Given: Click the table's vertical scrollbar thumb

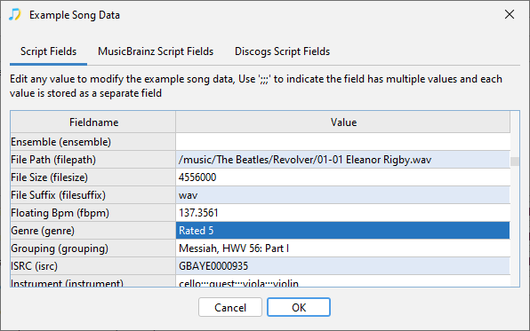Looking at the screenshot, I should pyautogui.click(x=515, y=162).
